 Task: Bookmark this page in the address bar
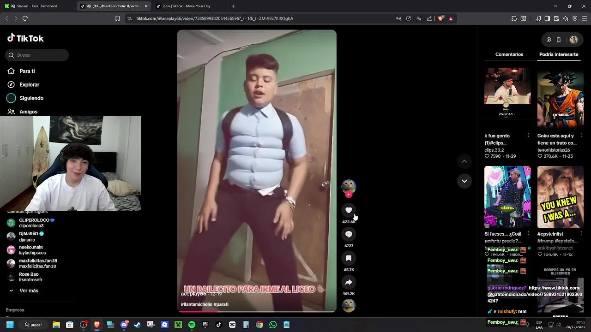pyautogui.click(x=117, y=18)
